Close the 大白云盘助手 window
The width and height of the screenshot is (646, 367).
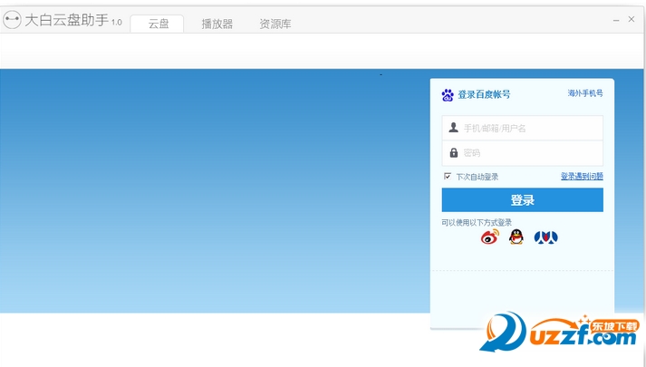tap(632, 19)
